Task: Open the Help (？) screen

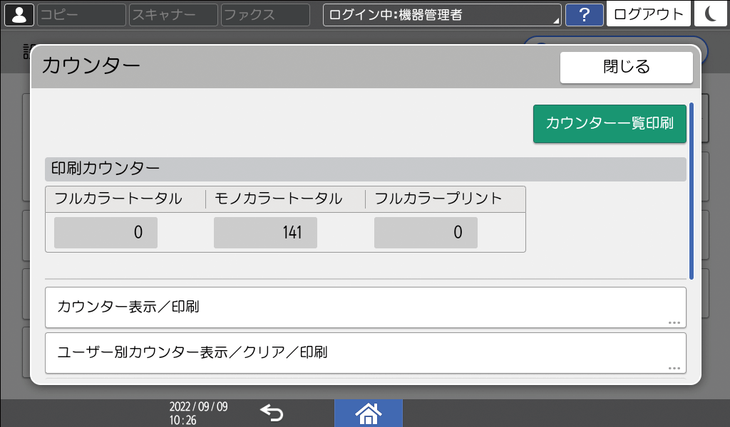Action: (584, 14)
